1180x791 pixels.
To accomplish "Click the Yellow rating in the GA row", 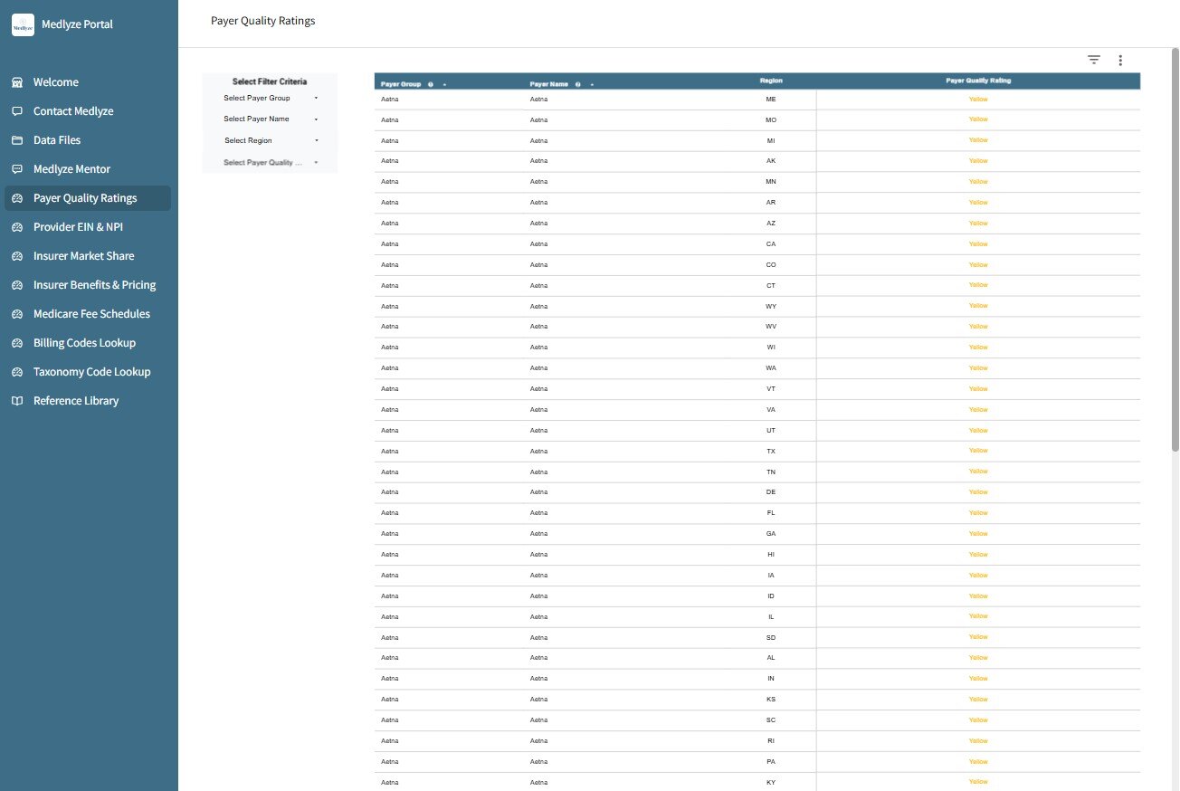I will pos(978,534).
